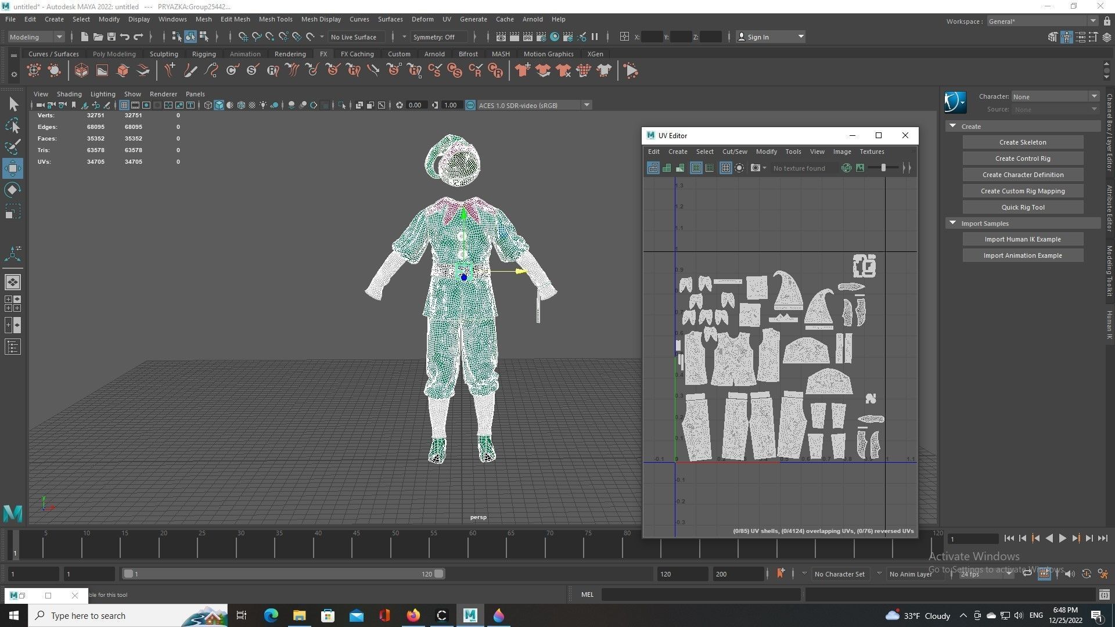Click the Import Human IK Example button
1115x627 pixels.
[x=1023, y=239]
